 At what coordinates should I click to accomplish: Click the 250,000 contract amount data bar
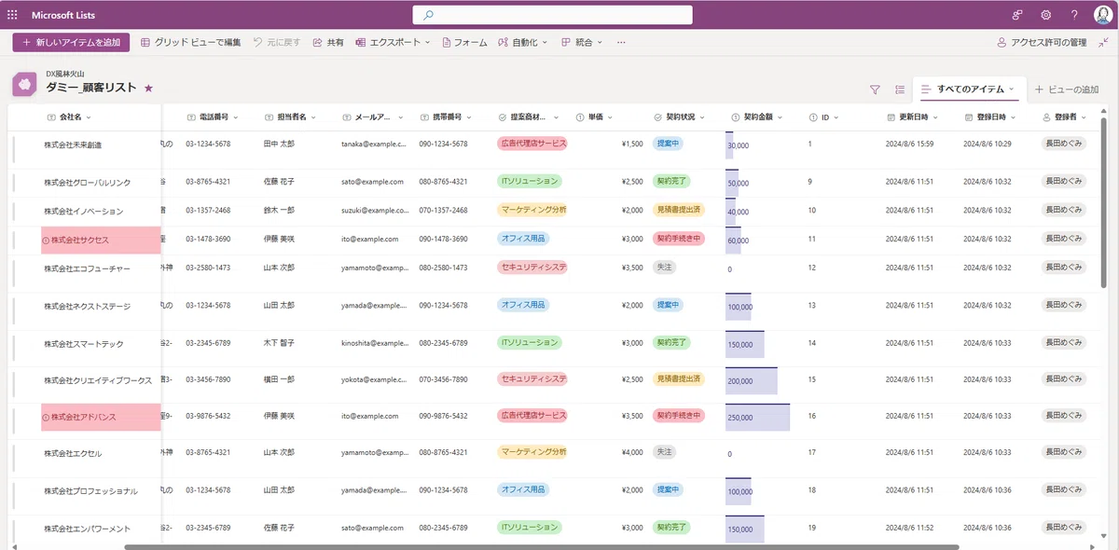click(x=757, y=417)
